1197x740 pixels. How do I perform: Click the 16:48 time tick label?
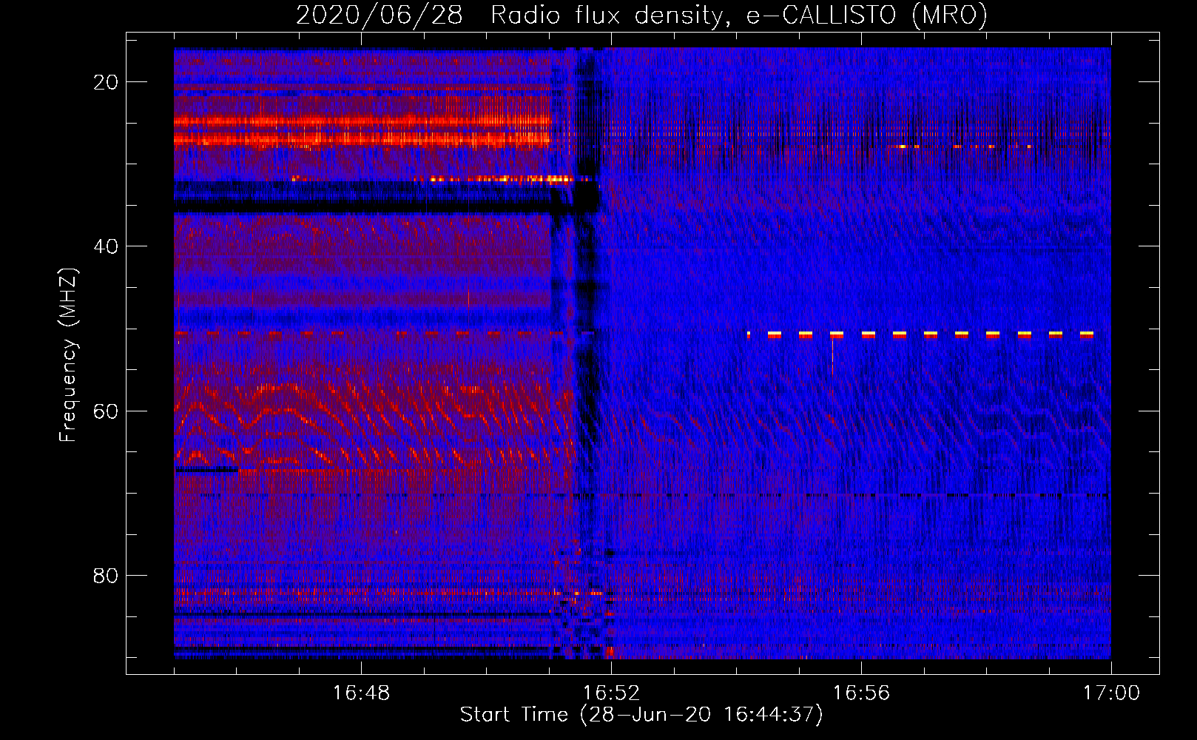(361, 693)
